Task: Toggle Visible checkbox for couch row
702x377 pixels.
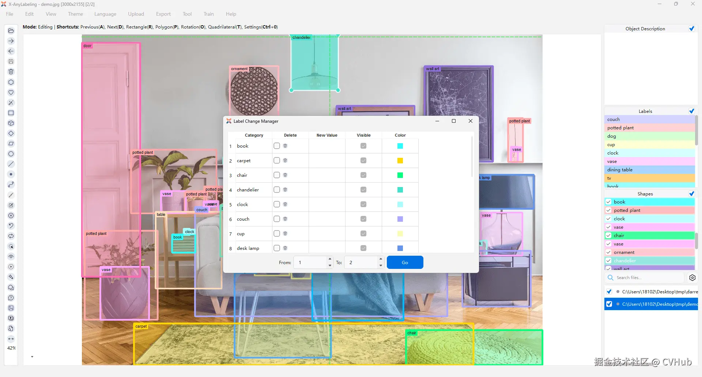Action: (363, 219)
